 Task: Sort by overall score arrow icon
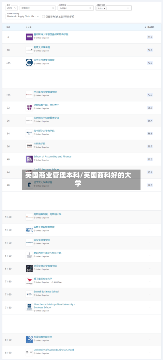(x=145, y=27)
